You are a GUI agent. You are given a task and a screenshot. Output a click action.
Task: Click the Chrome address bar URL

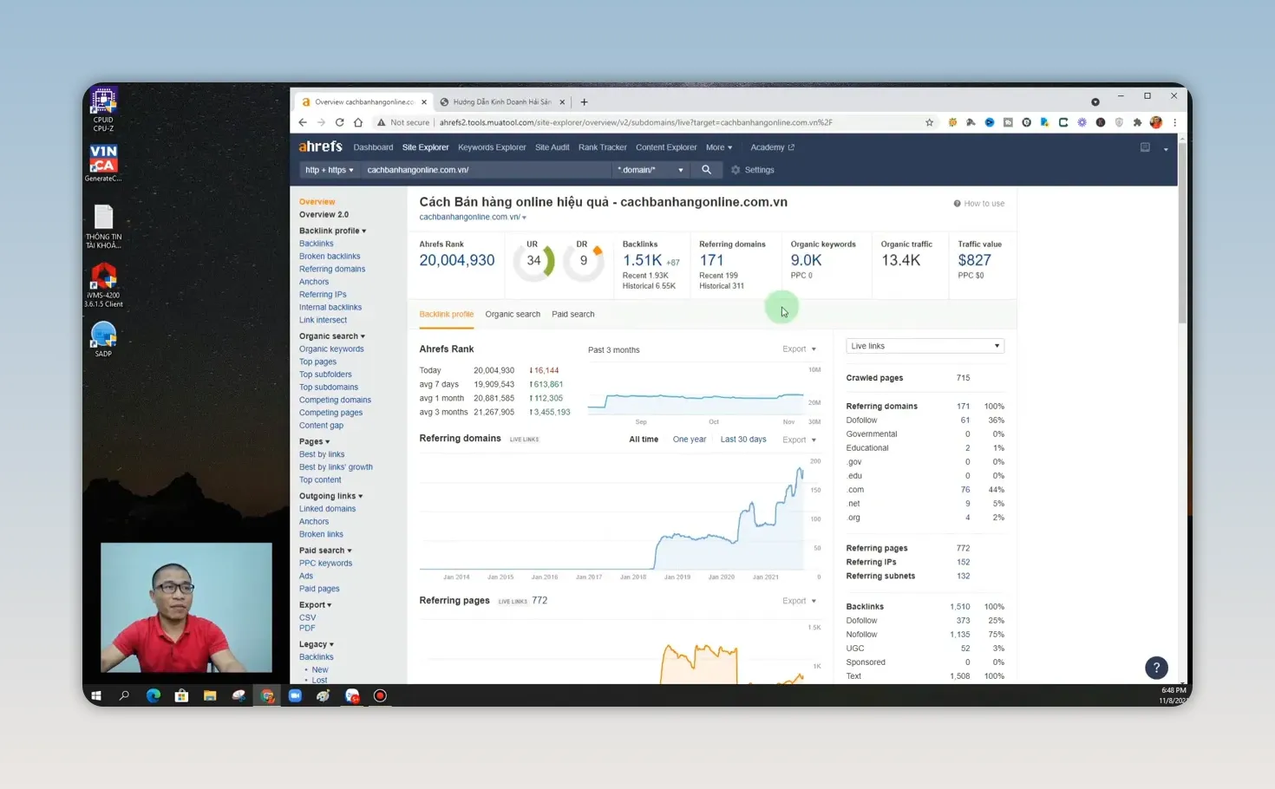point(635,122)
